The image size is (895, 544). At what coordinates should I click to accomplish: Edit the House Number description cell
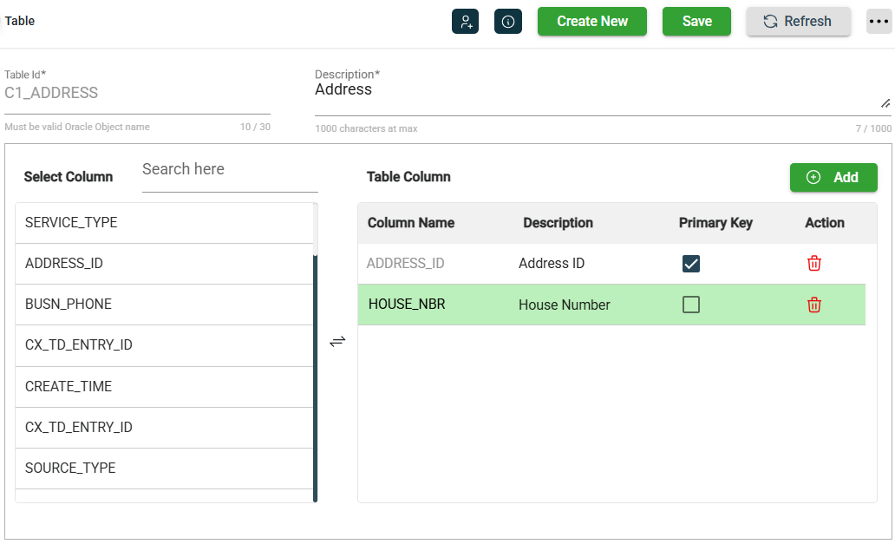tap(565, 305)
